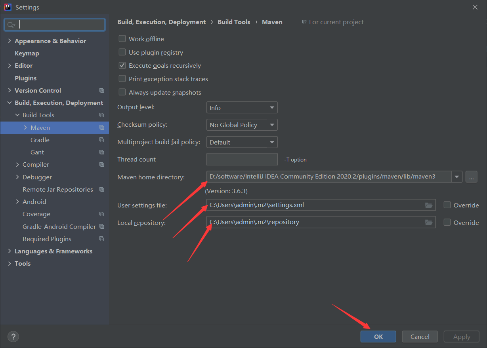Open the Maven home directory dropdown arrow

coord(457,177)
